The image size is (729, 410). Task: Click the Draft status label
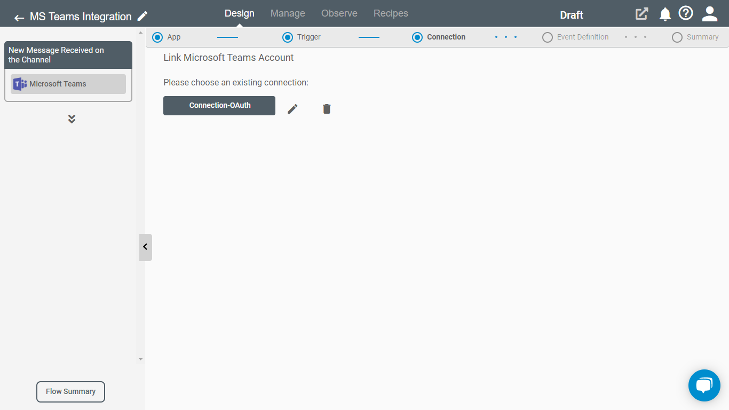point(572,15)
